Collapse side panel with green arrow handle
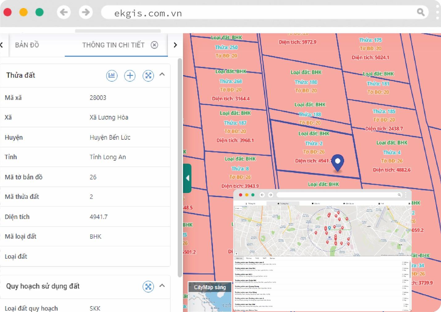This screenshot has width=441, height=312. (187, 178)
